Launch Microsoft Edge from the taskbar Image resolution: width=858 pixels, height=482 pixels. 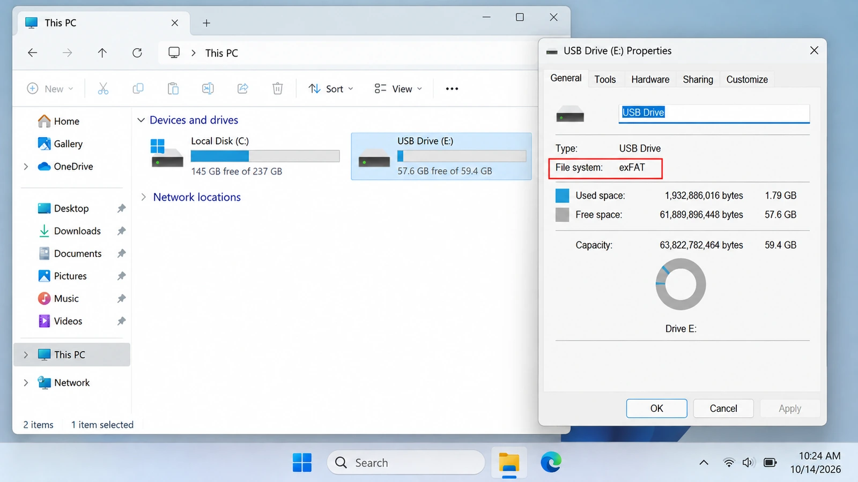(x=551, y=462)
